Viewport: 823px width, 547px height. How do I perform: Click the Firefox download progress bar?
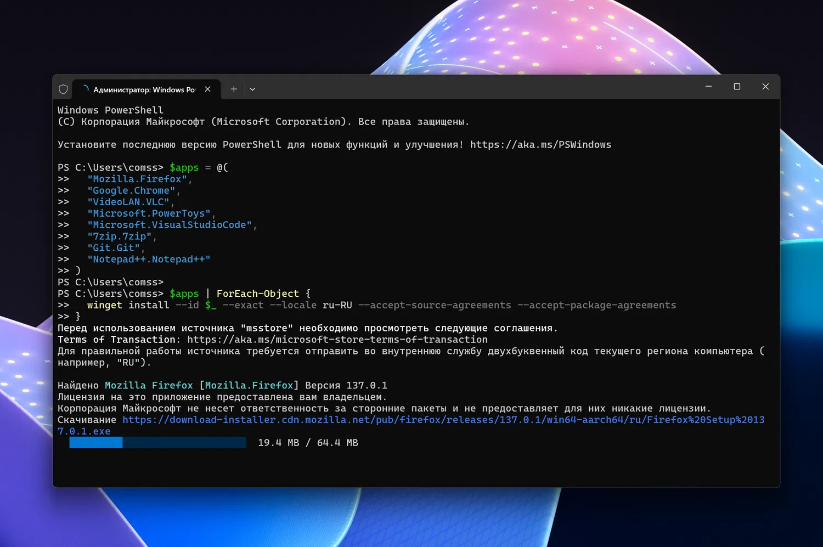158,443
